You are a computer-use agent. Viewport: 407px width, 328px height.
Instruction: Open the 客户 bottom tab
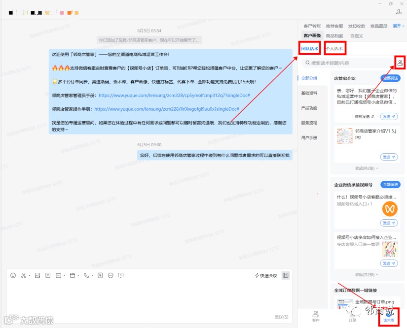(316, 316)
